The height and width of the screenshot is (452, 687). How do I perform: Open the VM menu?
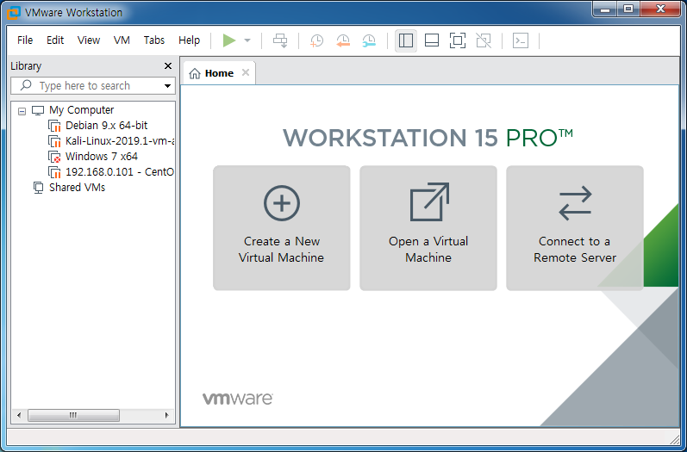(122, 40)
